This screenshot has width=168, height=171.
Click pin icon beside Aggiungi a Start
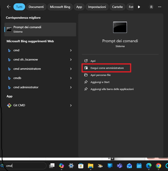click(x=86, y=82)
